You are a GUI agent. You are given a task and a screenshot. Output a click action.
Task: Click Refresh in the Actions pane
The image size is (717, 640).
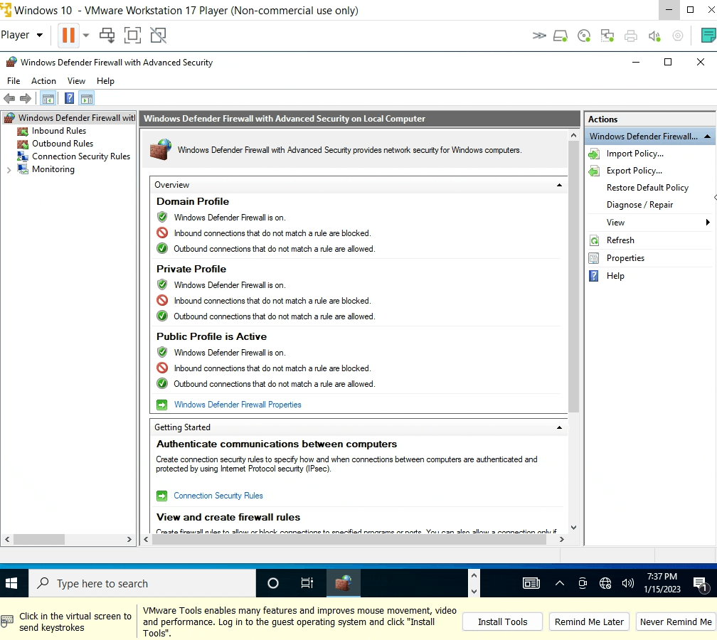click(620, 240)
